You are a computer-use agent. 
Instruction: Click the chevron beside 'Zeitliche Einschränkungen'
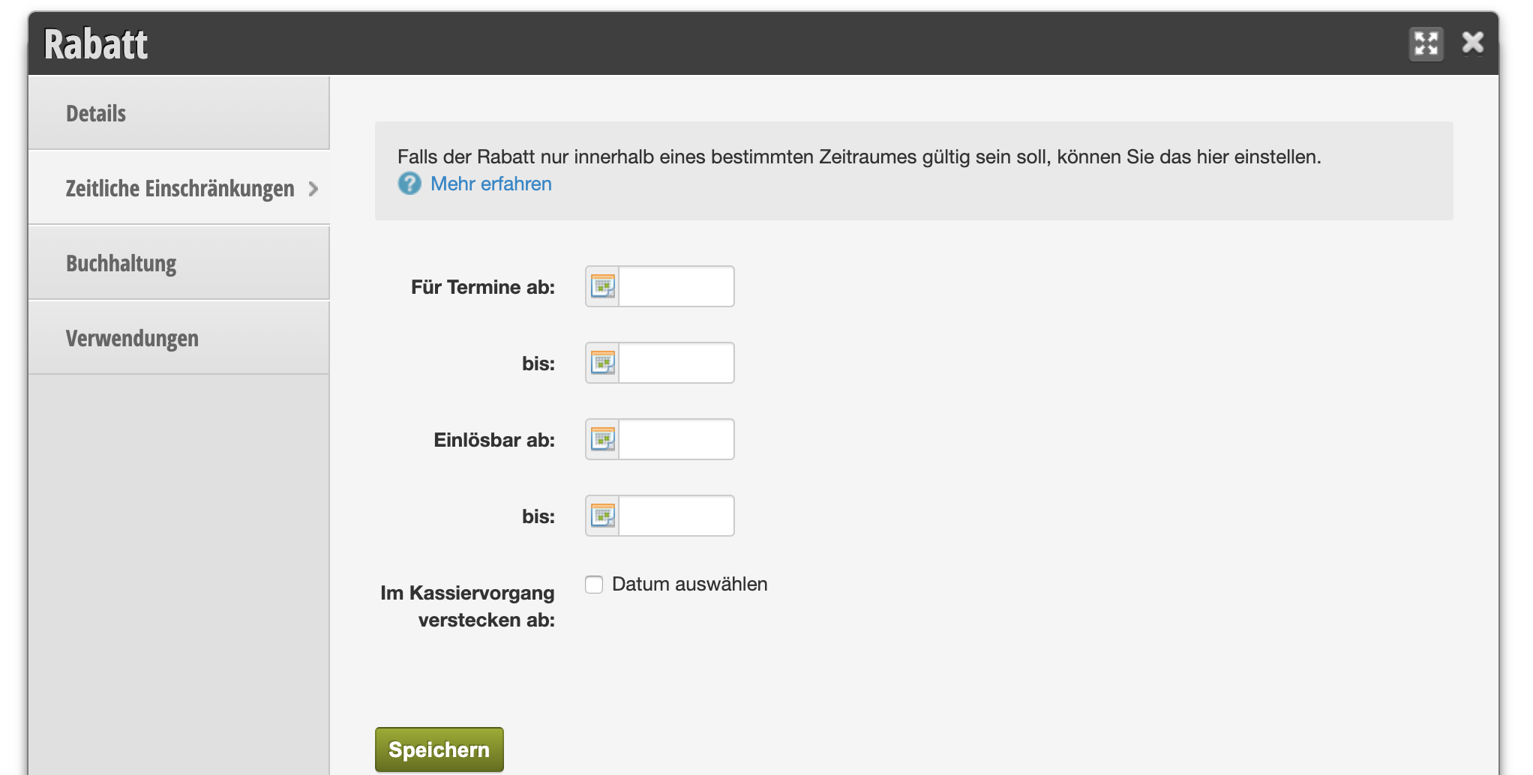313,189
